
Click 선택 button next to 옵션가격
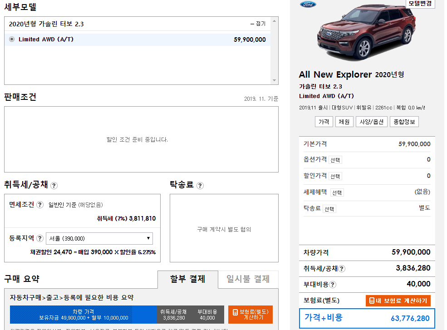pyautogui.click(x=335, y=160)
